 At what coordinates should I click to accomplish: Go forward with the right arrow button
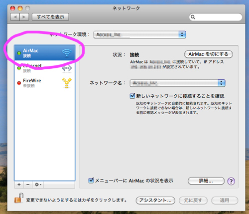click(24, 17)
